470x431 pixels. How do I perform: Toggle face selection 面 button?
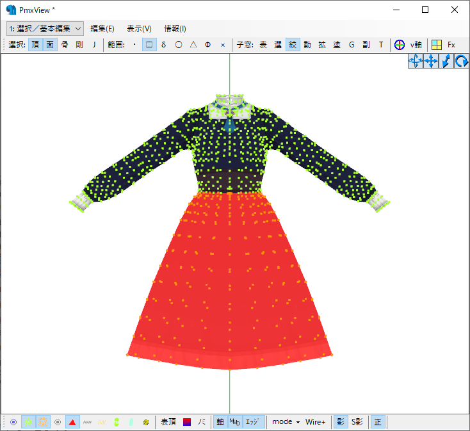coord(50,45)
